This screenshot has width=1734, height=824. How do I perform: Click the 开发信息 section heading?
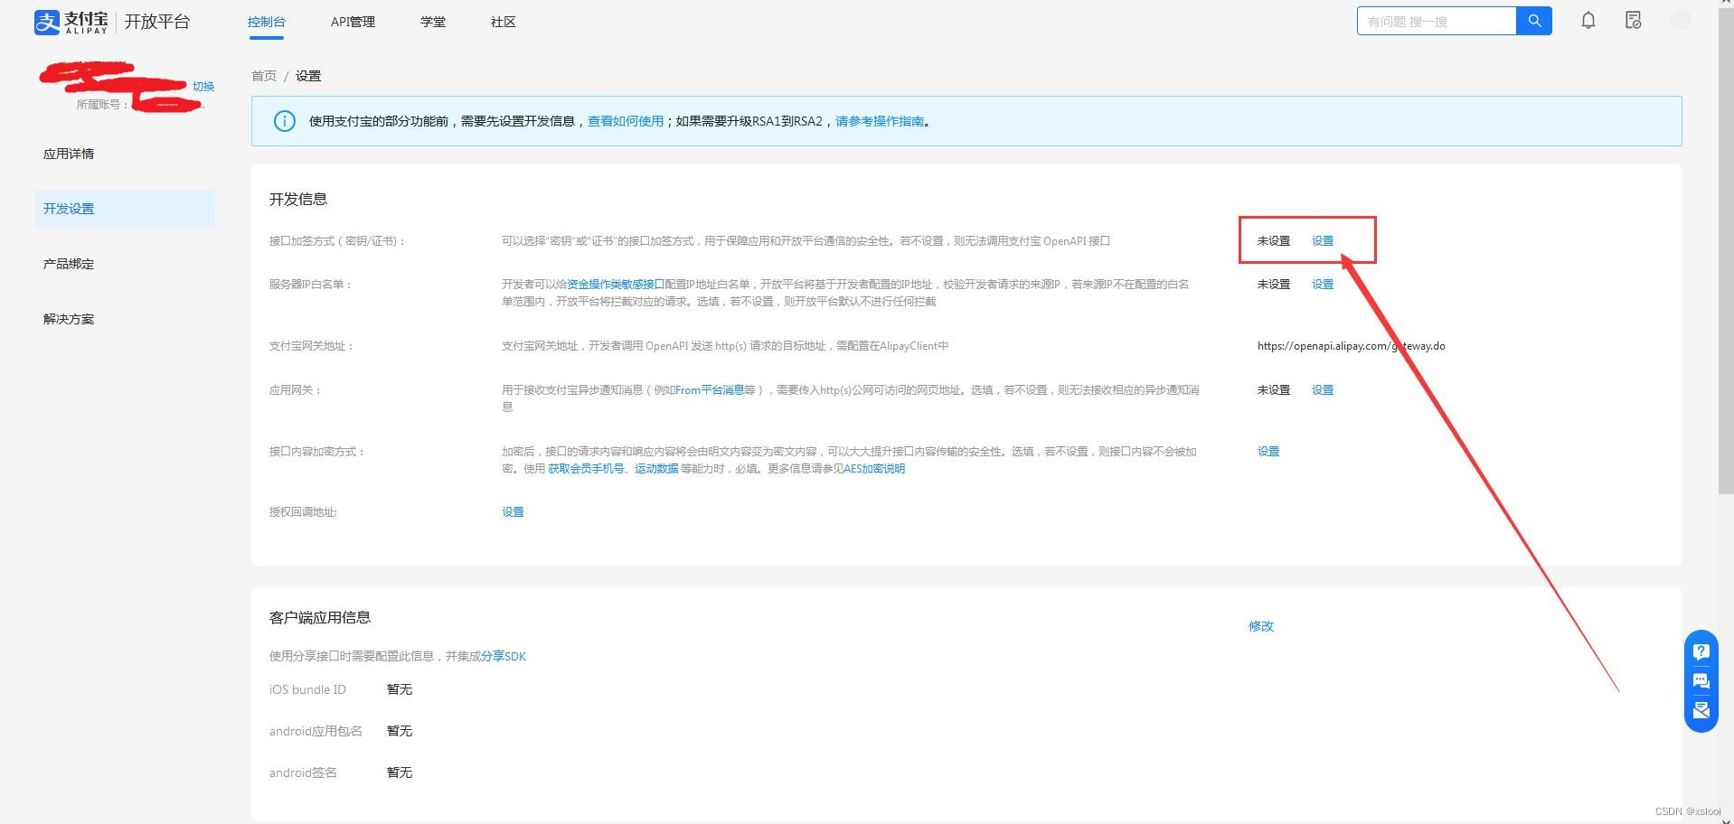point(298,200)
